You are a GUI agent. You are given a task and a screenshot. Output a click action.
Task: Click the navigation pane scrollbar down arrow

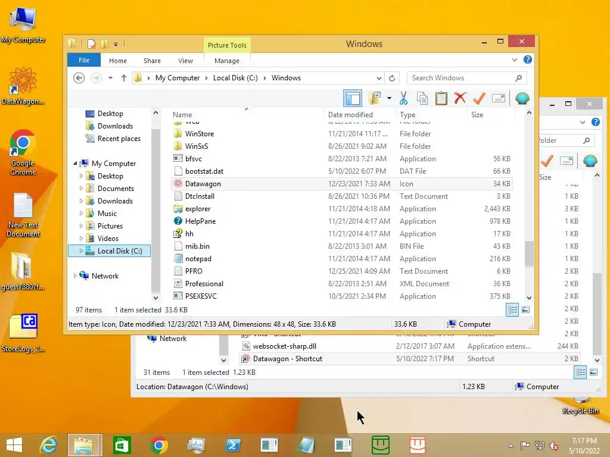[155, 298]
